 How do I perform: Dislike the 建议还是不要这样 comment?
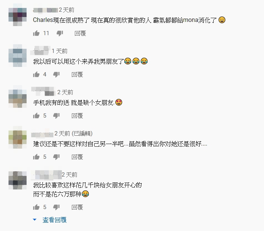click(56, 157)
